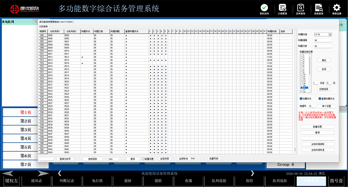The image size is (348, 187).
Task: Switch to 第6页 page tab
Action: click(26, 156)
